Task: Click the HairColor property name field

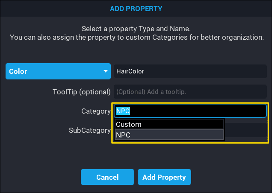Action: pyautogui.click(x=190, y=71)
